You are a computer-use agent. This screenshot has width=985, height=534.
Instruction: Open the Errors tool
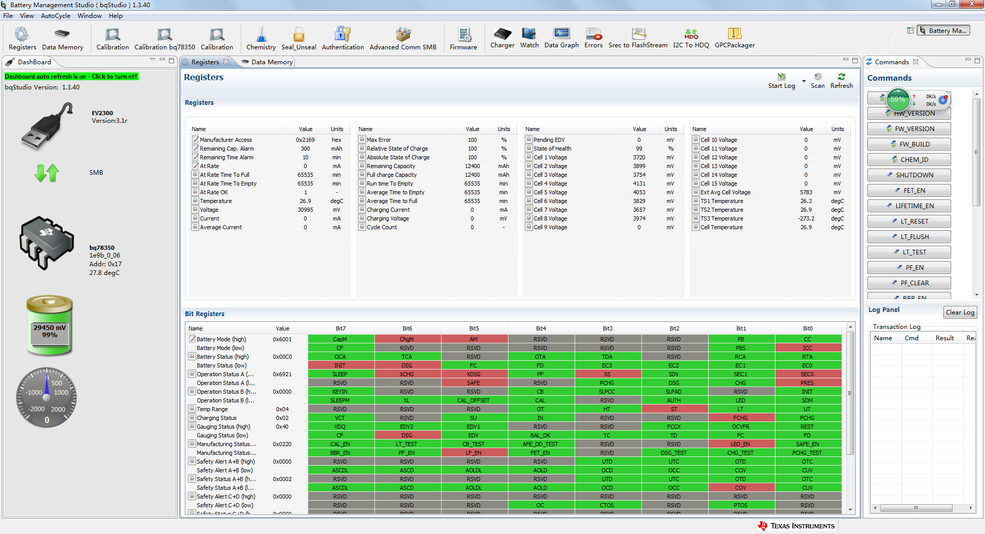(593, 38)
